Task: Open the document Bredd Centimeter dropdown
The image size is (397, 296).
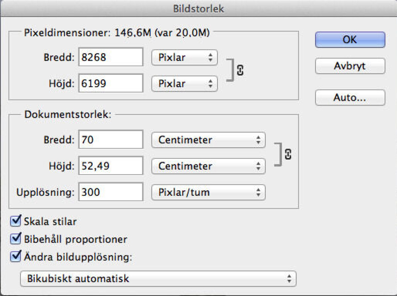Action: (x=208, y=140)
